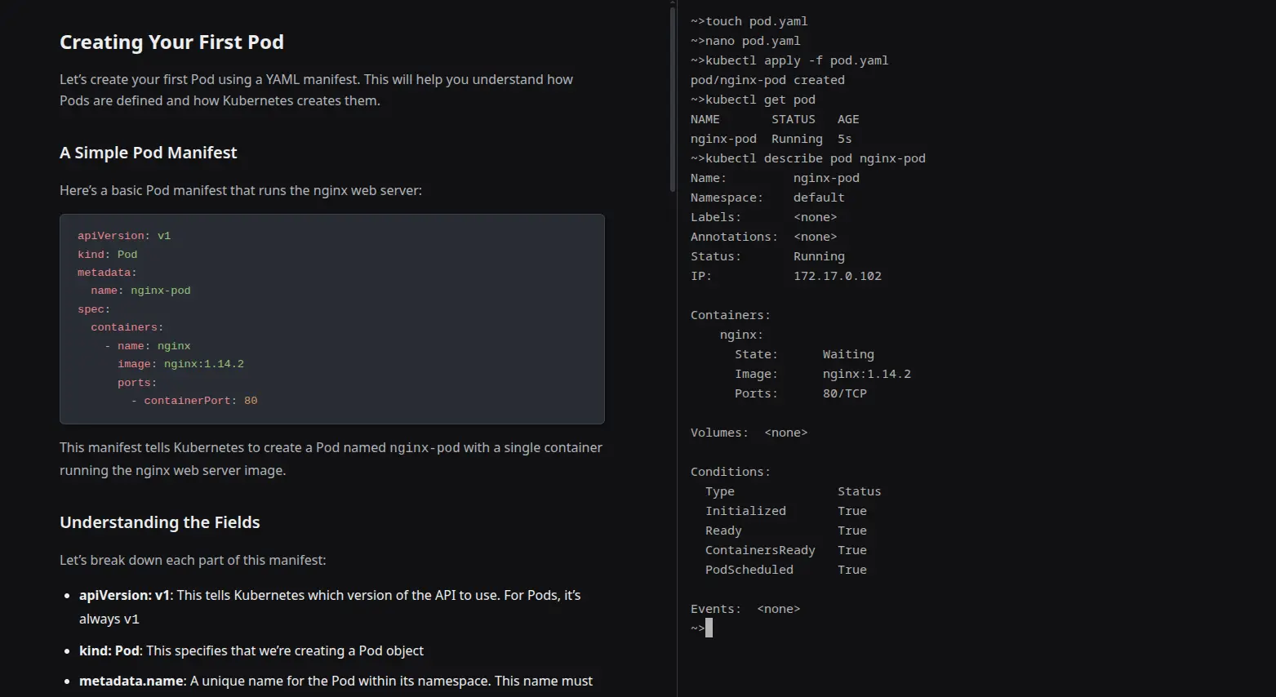Image resolution: width=1276 pixels, height=697 pixels.
Task: Click the 'Annotations: <none>' terminal line
Action: (763, 237)
